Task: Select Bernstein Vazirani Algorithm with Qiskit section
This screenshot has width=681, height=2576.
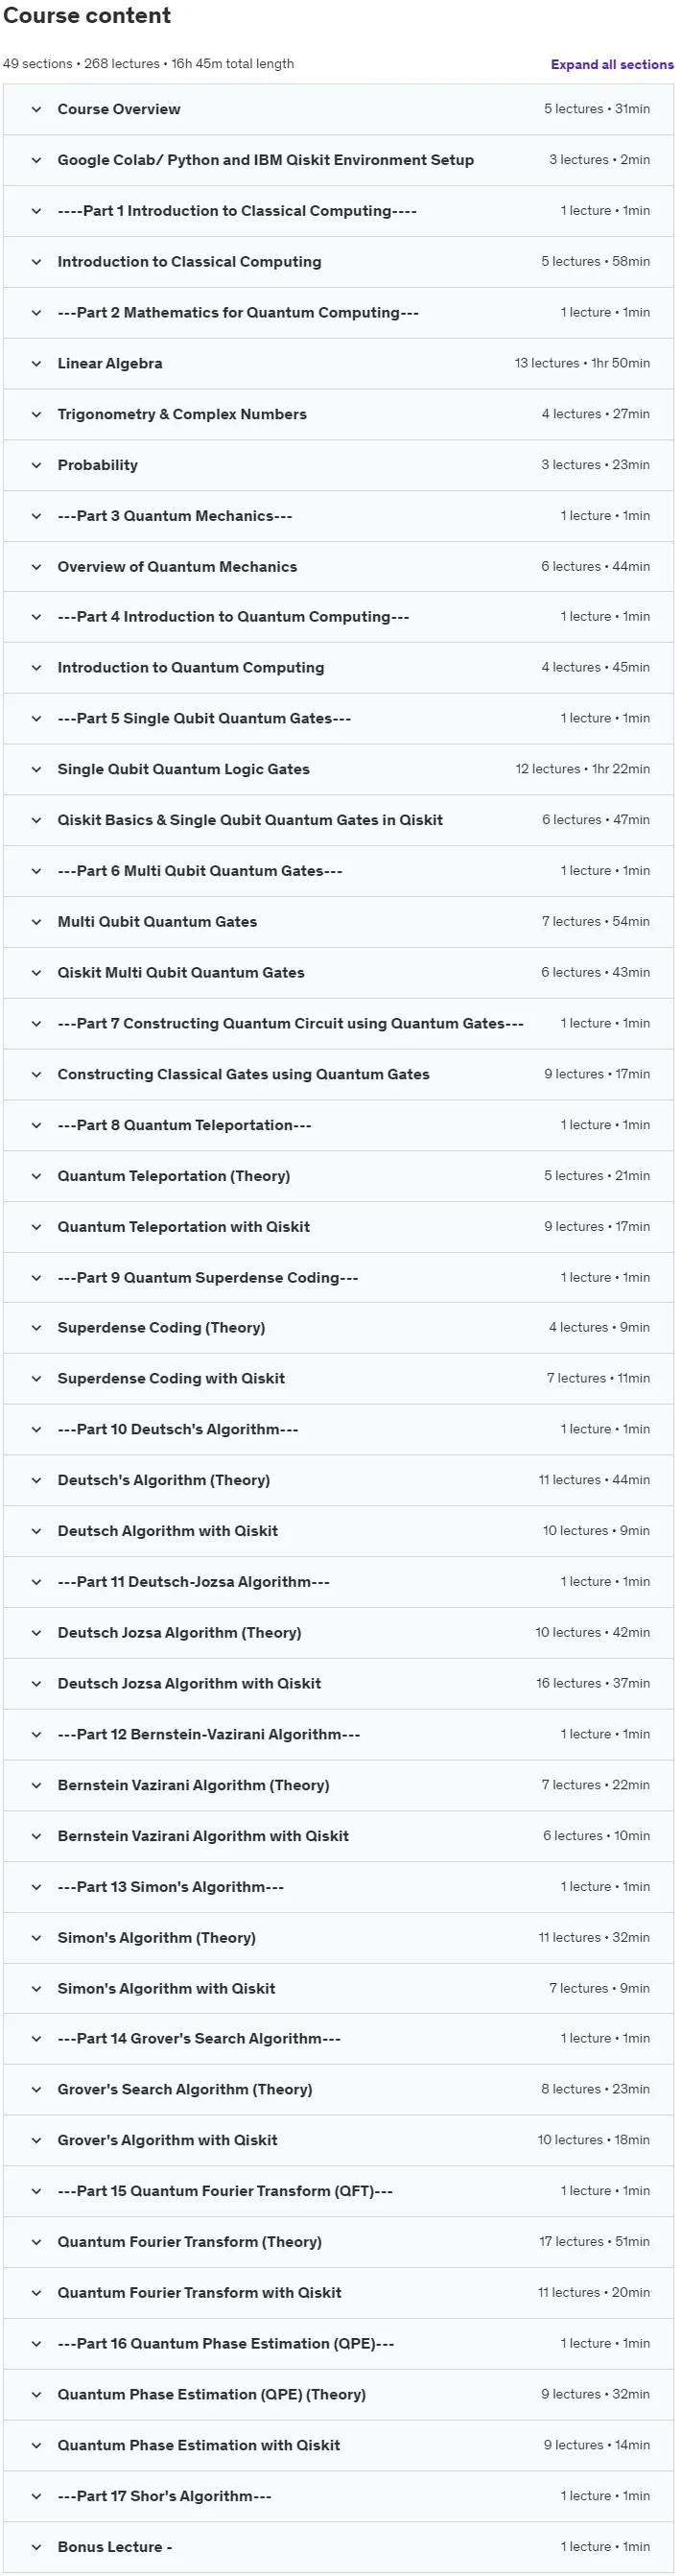Action: click(x=338, y=1836)
